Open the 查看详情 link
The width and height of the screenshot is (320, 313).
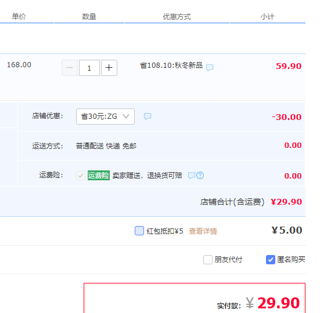203,231
